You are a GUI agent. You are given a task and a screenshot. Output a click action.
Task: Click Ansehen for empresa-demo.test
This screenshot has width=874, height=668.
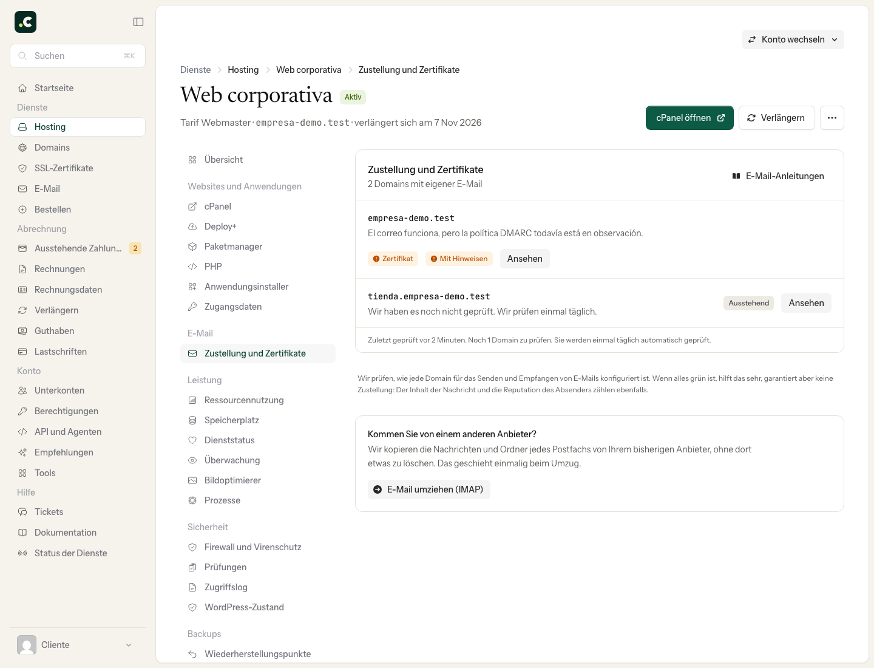click(525, 259)
